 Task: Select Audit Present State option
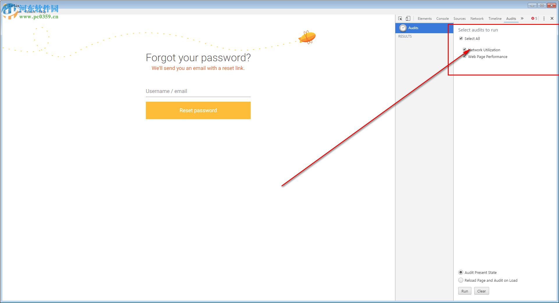tap(461, 272)
